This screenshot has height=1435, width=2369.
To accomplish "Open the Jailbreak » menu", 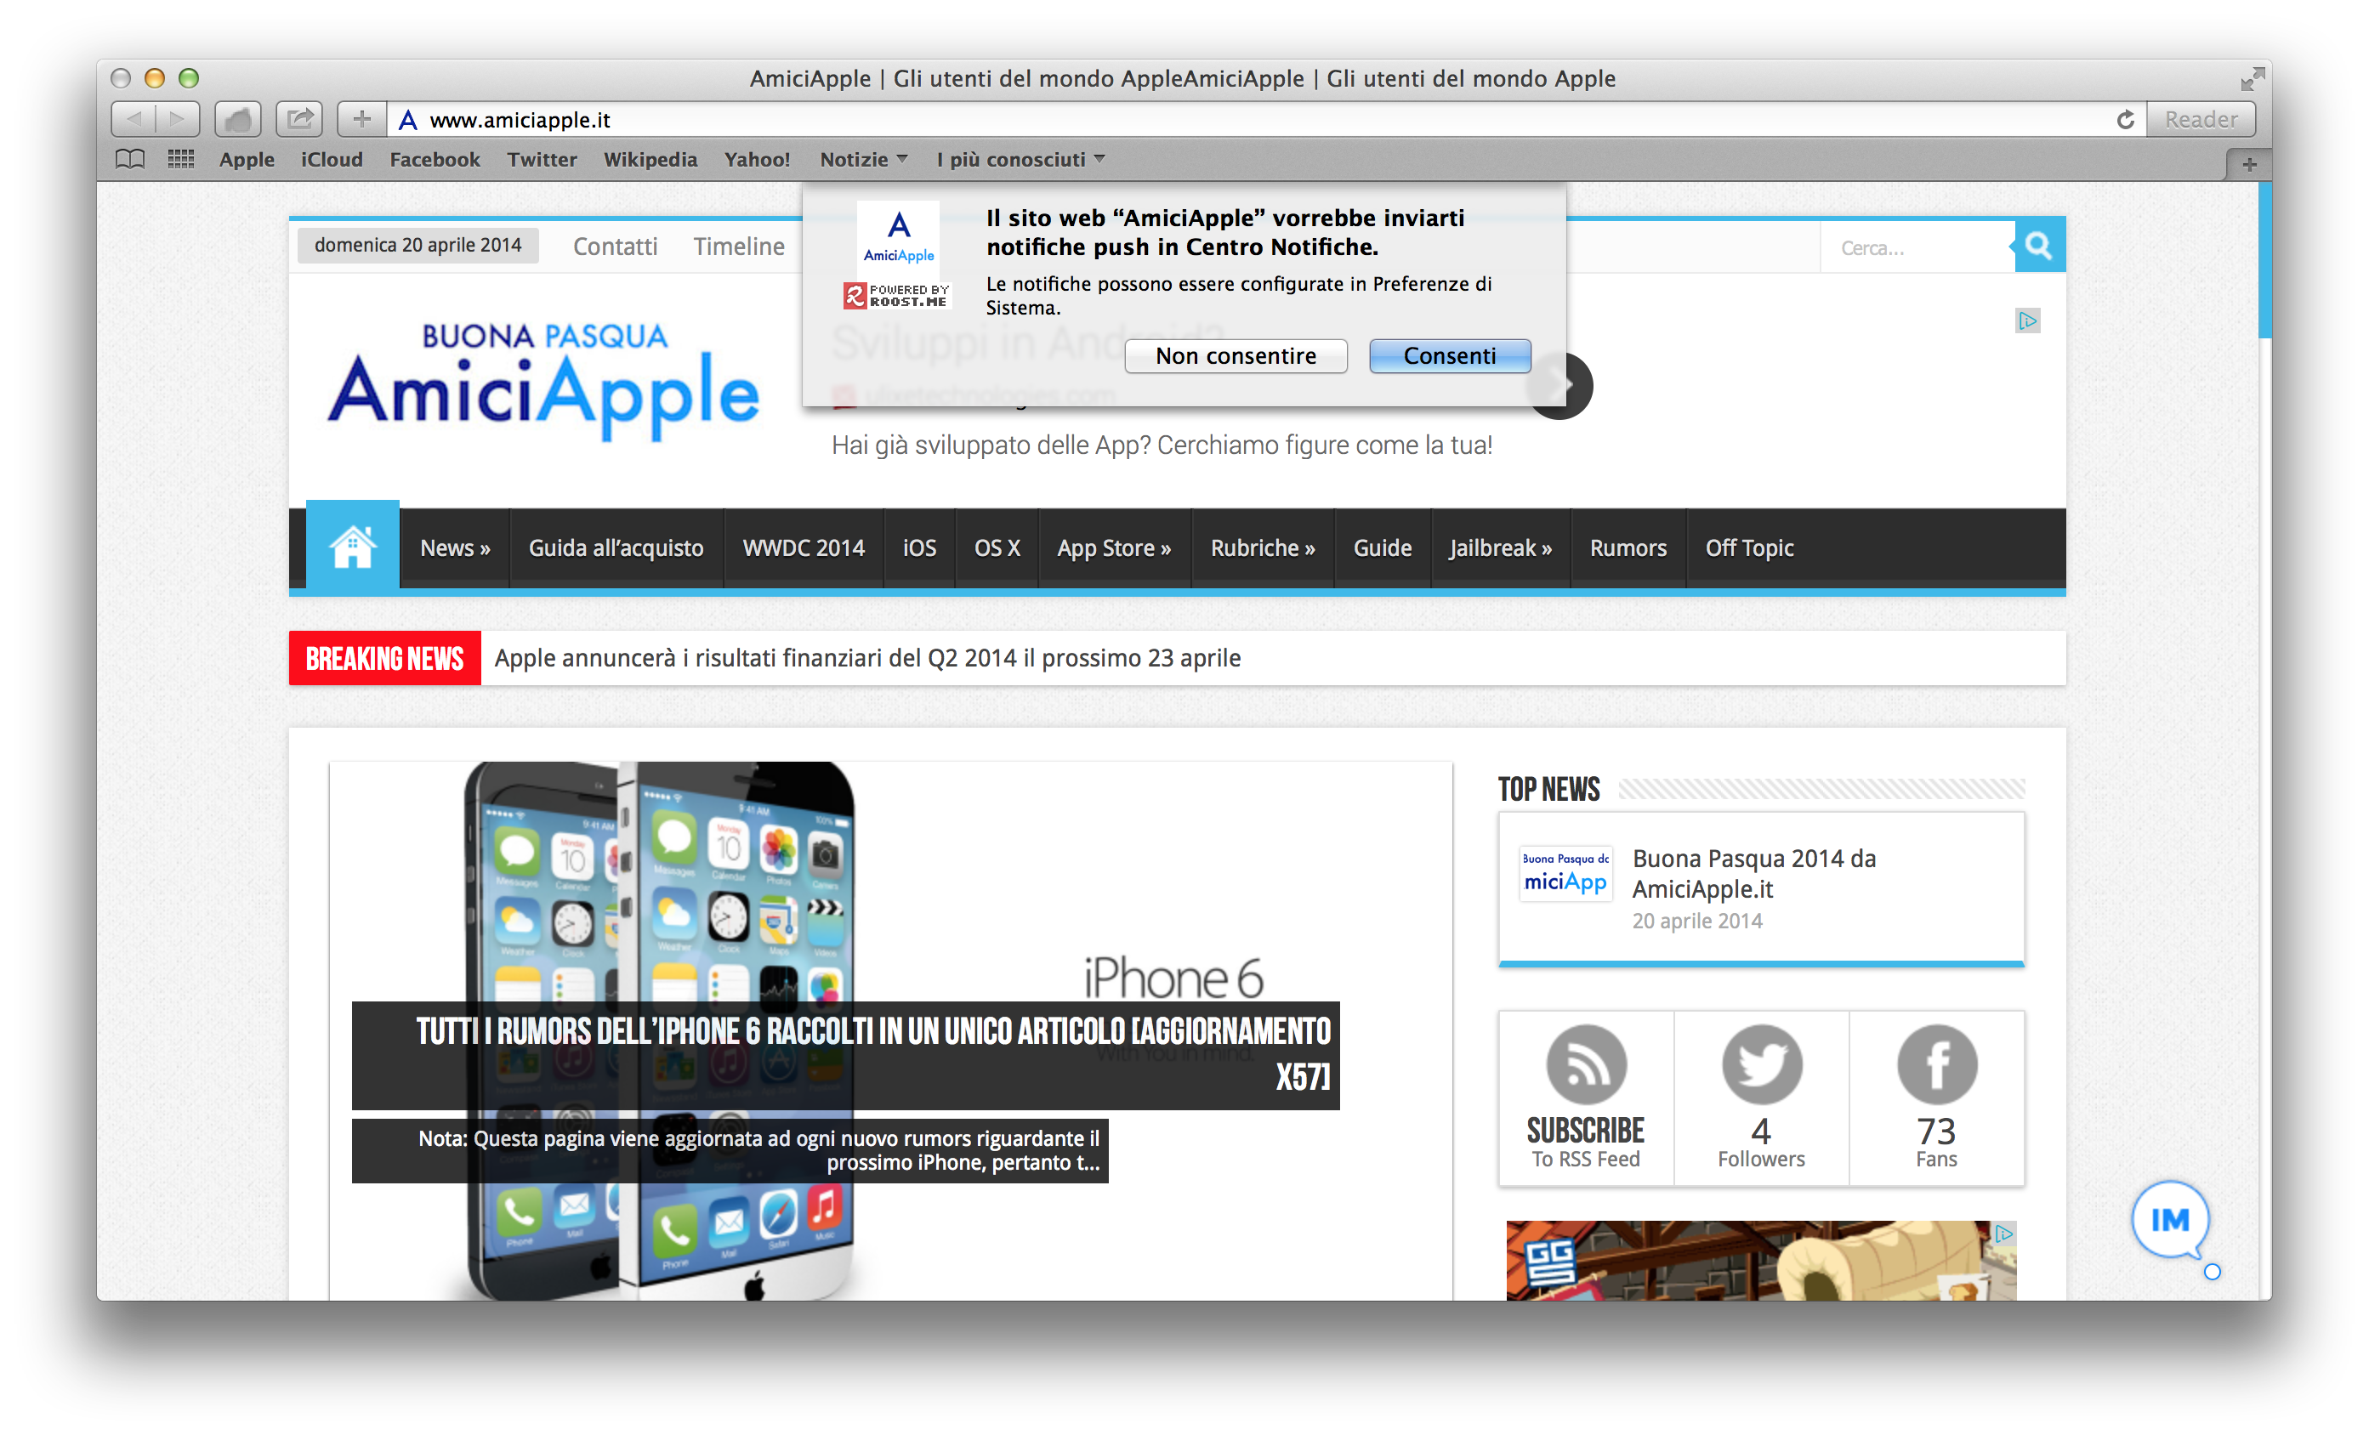I will tap(1500, 547).
